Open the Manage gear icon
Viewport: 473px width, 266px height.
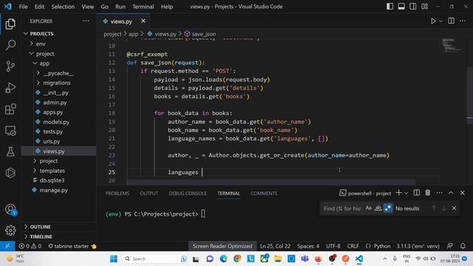point(10,231)
